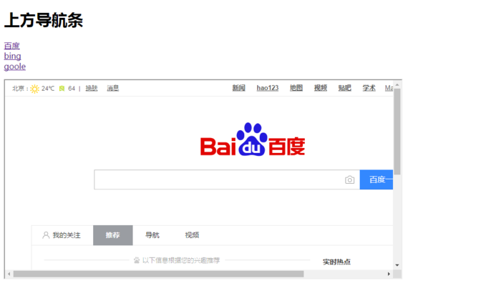
Task: Click the 消息 link in Baidu header
Action: tap(113, 88)
